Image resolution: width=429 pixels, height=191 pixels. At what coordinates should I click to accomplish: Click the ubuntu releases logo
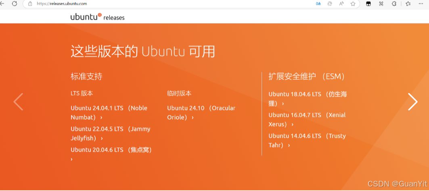(x=97, y=17)
